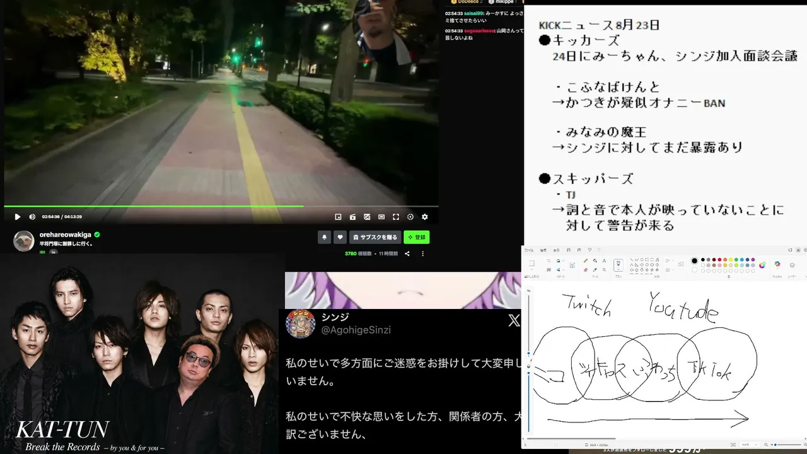Select white Color 2 in Paint

pos(694,270)
